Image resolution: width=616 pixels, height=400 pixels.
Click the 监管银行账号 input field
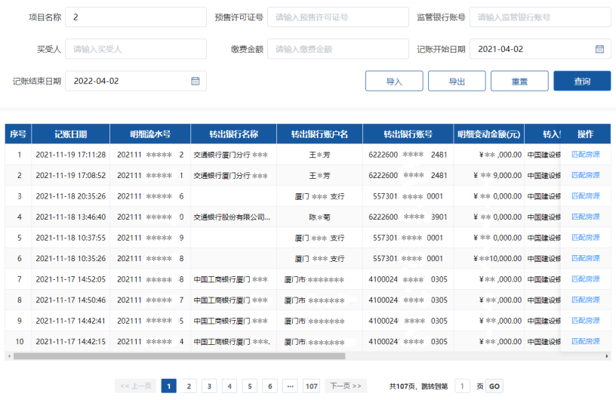pyautogui.click(x=539, y=17)
